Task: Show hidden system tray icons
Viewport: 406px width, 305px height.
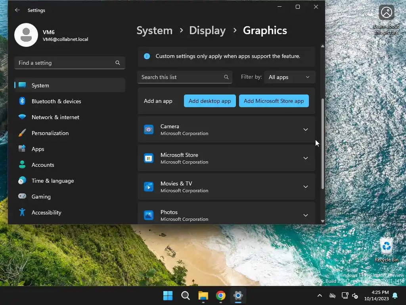Action: tap(320, 295)
